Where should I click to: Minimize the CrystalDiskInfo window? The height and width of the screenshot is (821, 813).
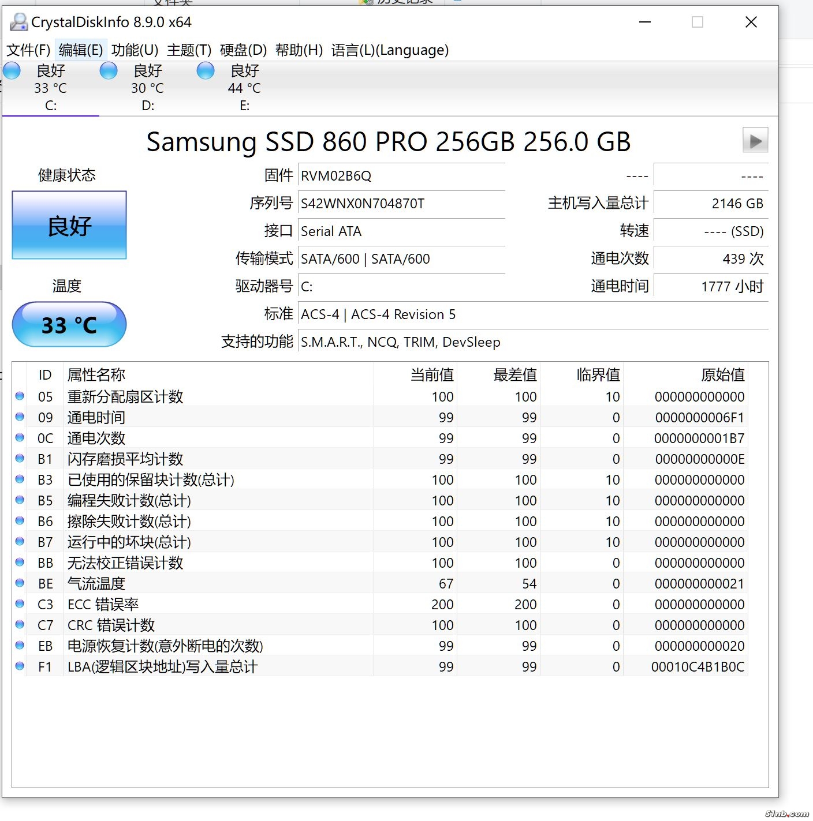[645, 22]
